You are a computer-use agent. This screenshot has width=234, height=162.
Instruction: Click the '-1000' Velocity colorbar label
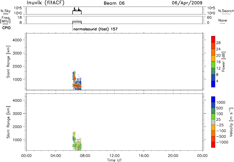222,142
